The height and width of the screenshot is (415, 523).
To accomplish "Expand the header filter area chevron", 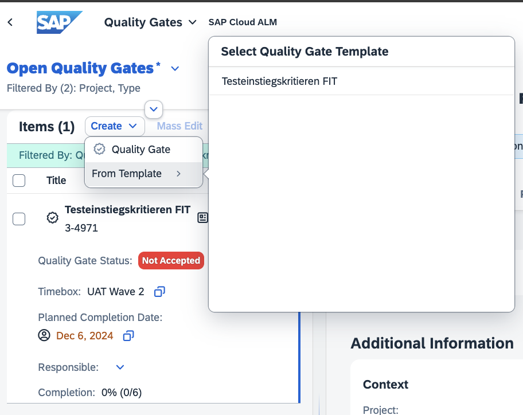I will point(154,108).
